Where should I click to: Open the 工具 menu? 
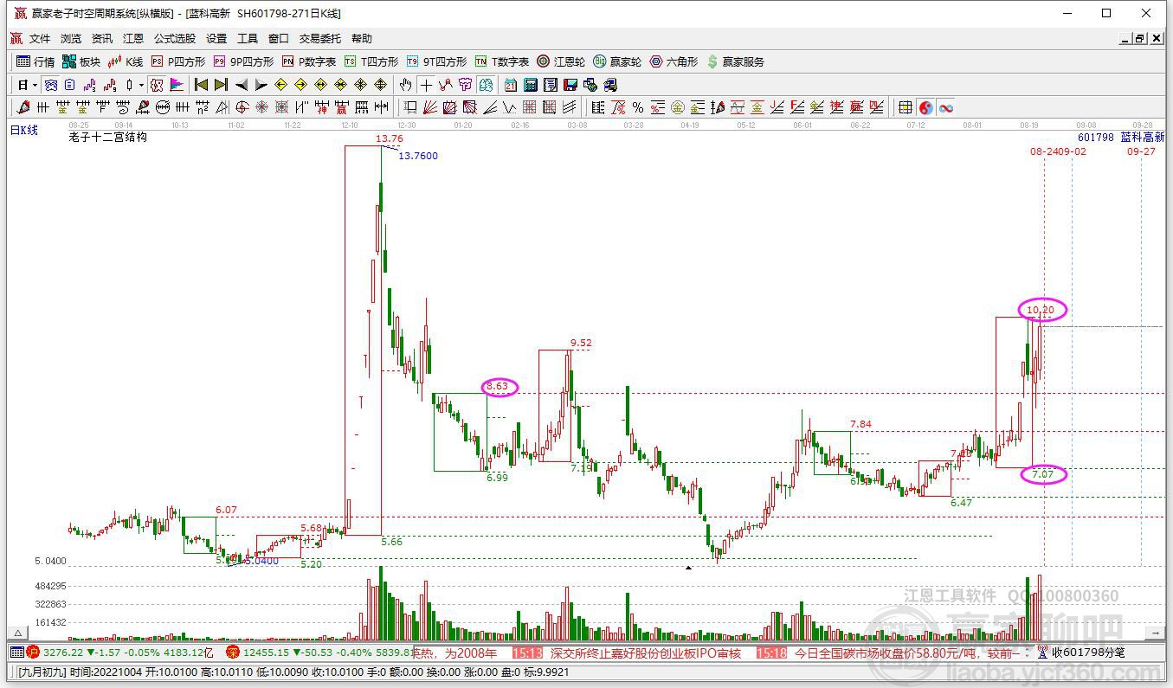[248, 39]
